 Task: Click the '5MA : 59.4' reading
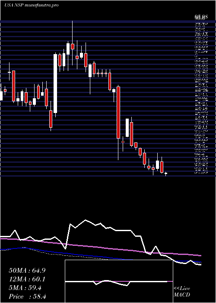pyautogui.click(x=25, y=288)
